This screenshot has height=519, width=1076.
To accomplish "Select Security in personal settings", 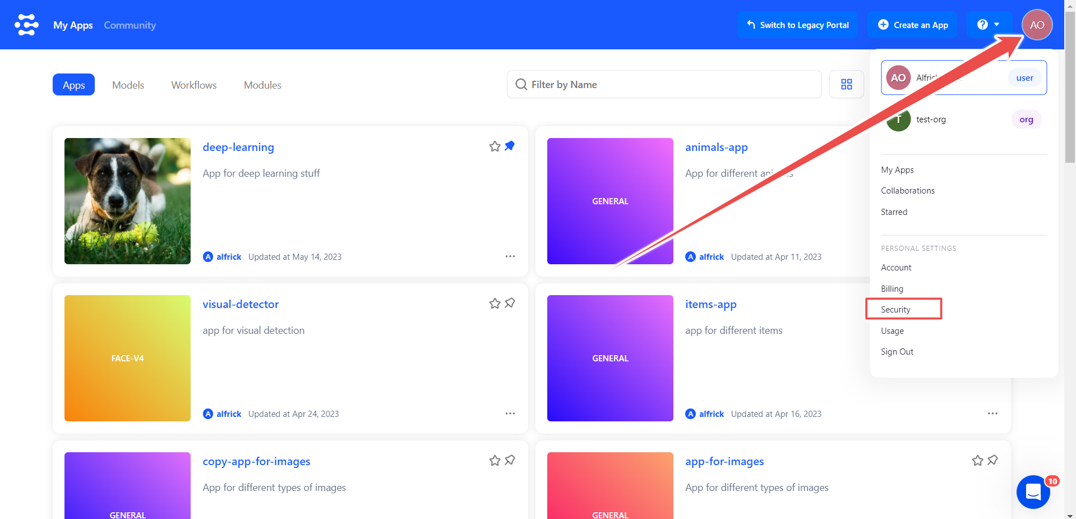I will point(895,310).
